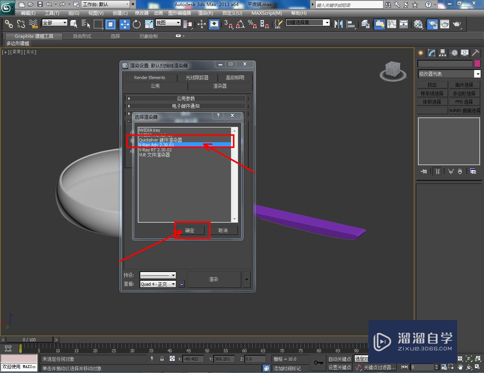Confirm renderer choice with 确定 button
Screen dimensions: 484x373
point(190,230)
